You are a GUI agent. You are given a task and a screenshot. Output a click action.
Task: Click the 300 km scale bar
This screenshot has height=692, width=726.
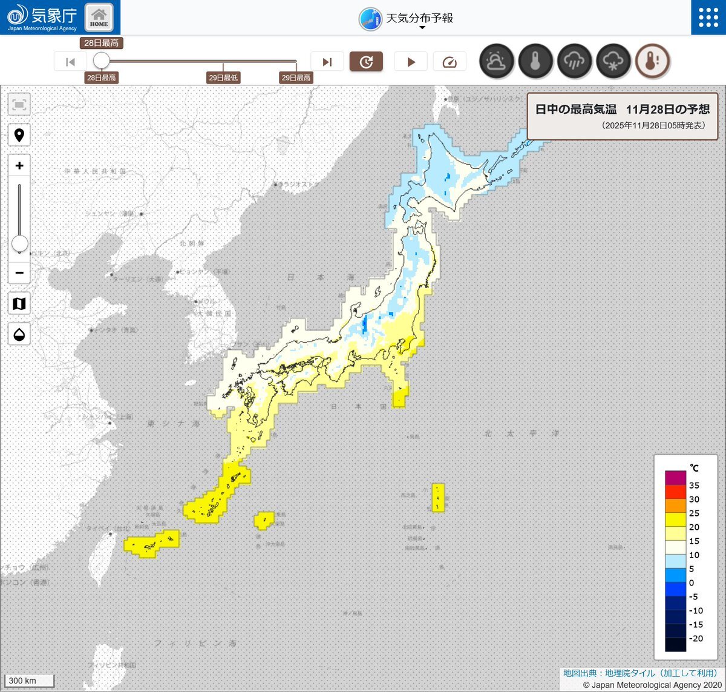click(30, 680)
